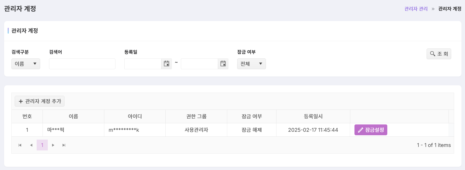Expand the 잠금 여부 전체 dropdown
This screenshot has height=170, width=465.
(x=251, y=64)
